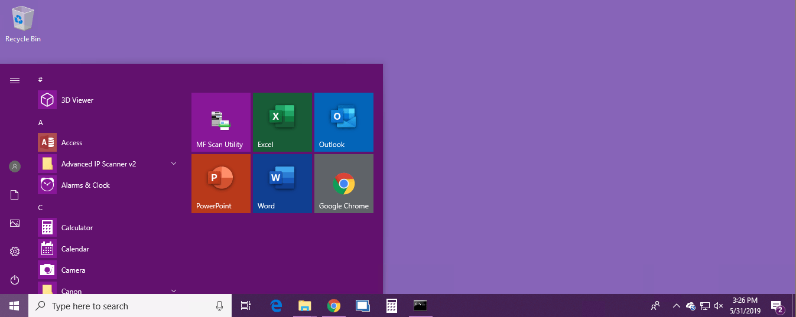
Task: Open the Camera app
Action: [109, 270]
